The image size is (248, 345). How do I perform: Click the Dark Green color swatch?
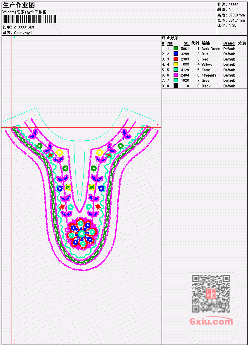point(176,48)
